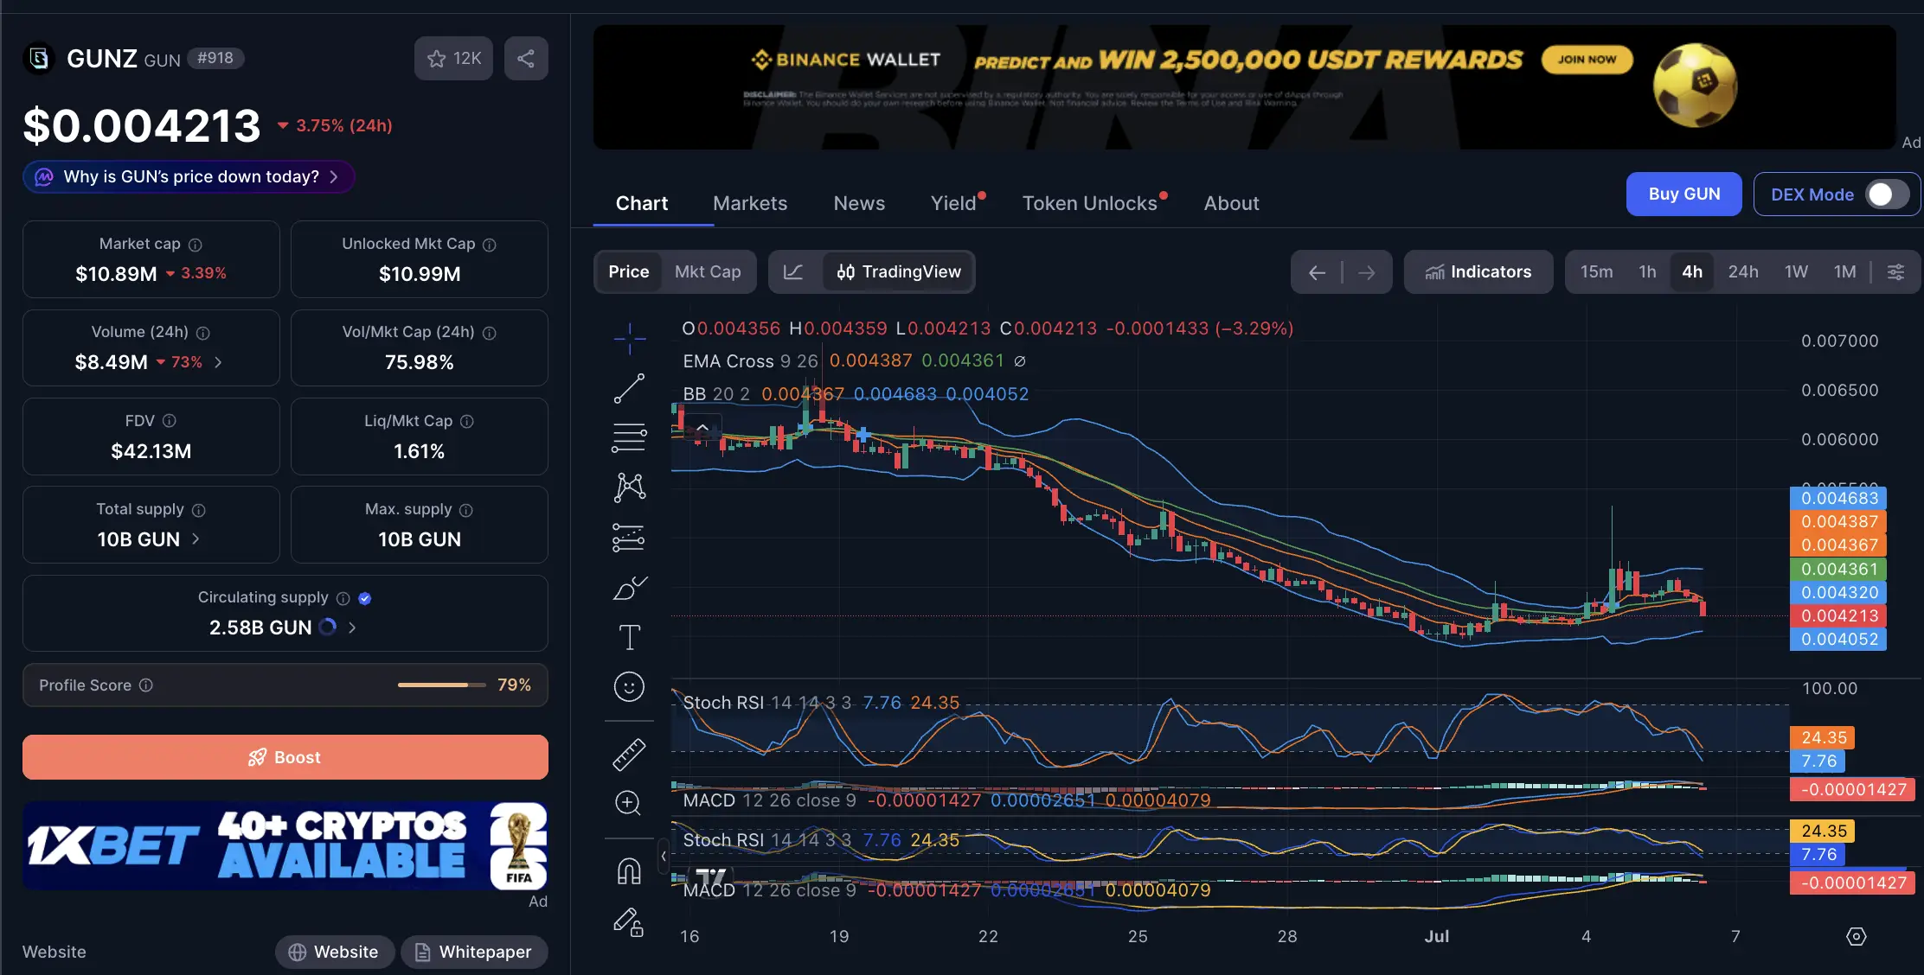The width and height of the screenshot is (1924, 975).
Task: Open the forecasting and measurement tool
Action: [x=629, y=538]
